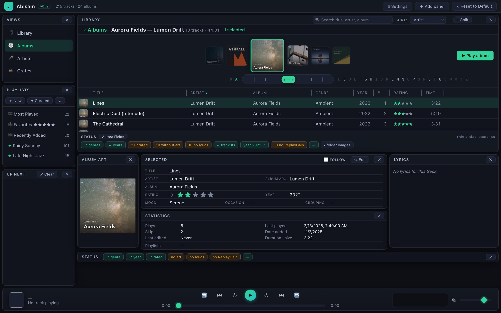Select the Coastlines album cover
Viewport: 501px width, 313px height.
point(320,55)
